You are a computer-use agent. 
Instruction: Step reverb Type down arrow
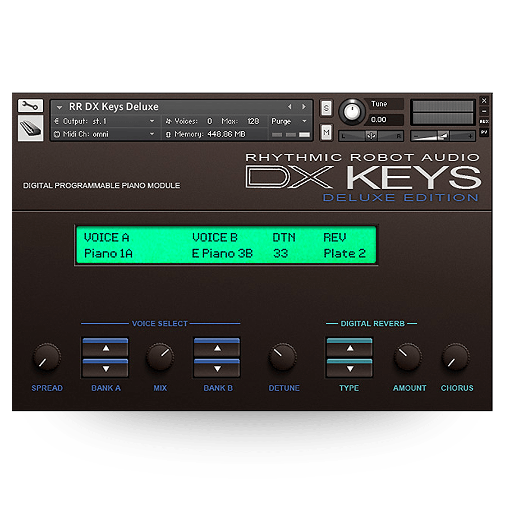[x=350, y=368]
